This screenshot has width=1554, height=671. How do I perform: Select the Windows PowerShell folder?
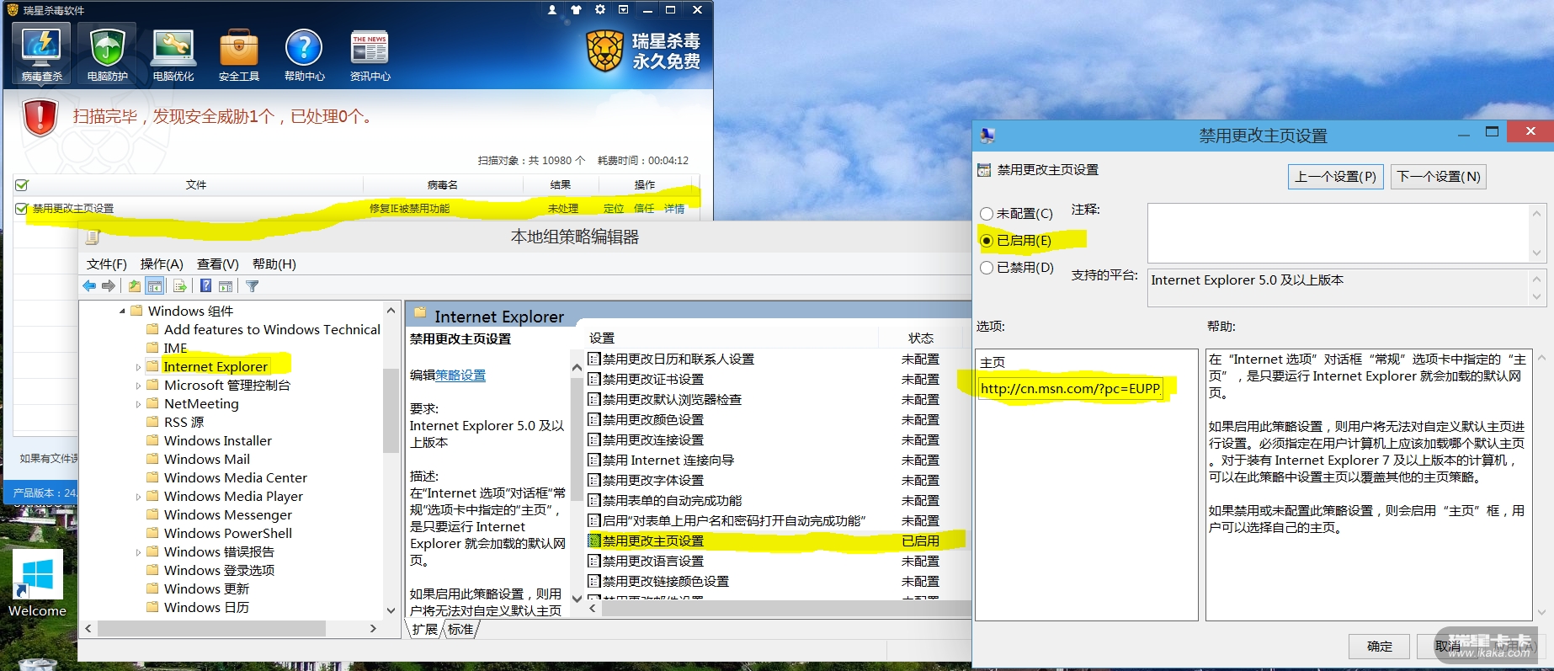coord(228,534)
